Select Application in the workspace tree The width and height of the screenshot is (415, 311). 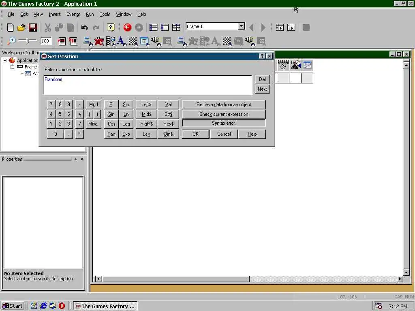point(28,60)
